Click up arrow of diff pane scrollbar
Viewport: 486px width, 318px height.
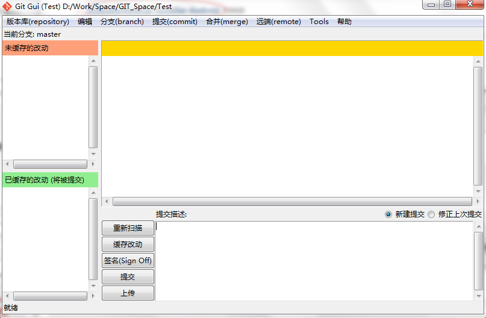pyautogui.click(x=478, y=61)
